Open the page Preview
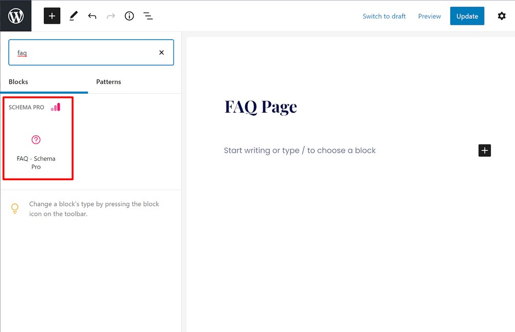This screenshot has width=515, height=332. point(430,16)
